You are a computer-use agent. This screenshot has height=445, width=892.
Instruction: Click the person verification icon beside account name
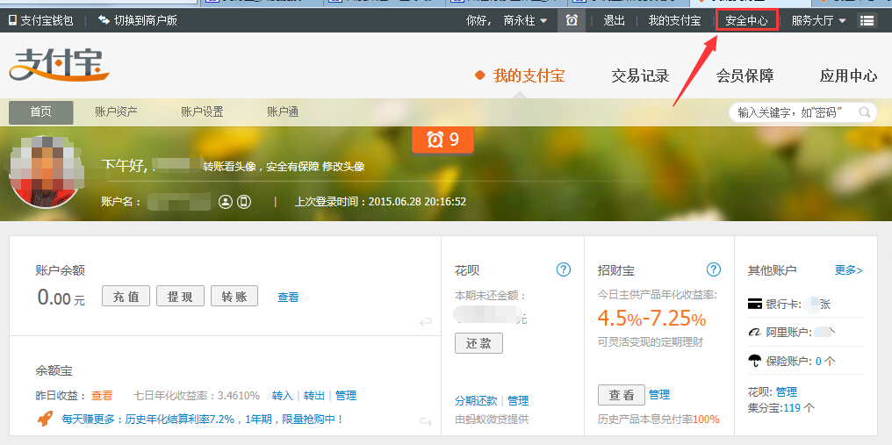point(226,202)
